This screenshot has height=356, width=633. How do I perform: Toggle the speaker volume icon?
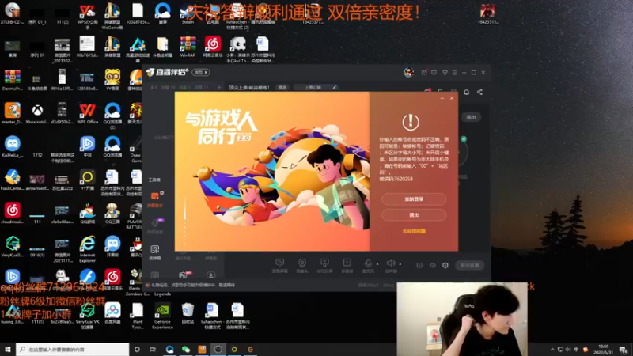[x=390, y=264]
